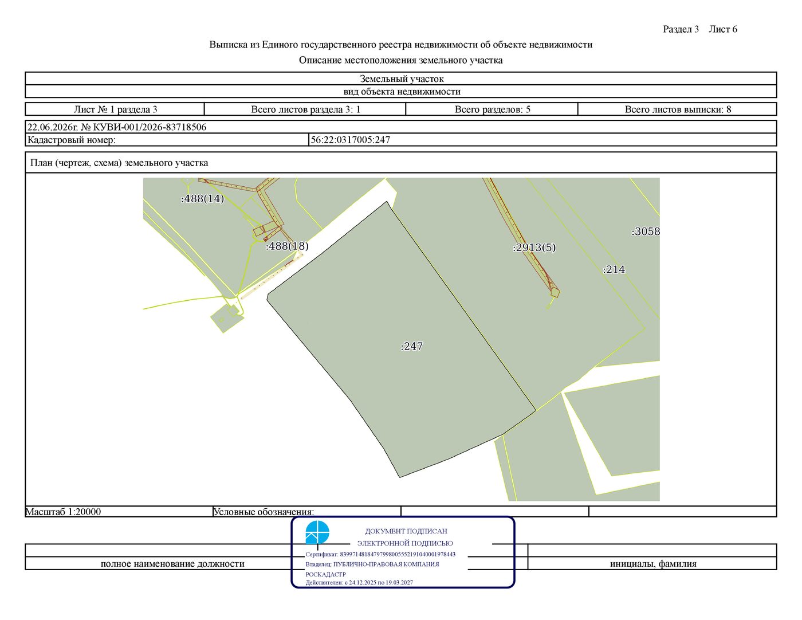802x620 pixels.
Task: Click the subtitle "Описание местоположения земельного участка"
Action: click(x=401, y=60)
